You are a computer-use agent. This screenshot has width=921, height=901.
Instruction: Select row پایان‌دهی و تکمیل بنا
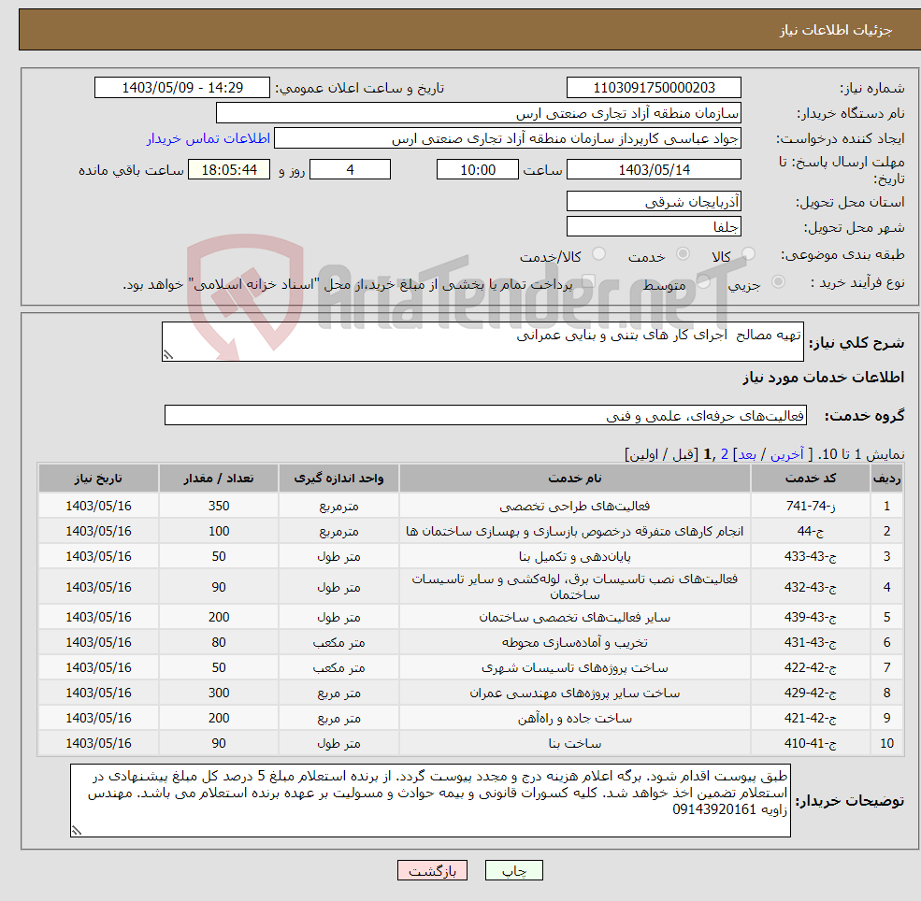[x=470, y=556]
